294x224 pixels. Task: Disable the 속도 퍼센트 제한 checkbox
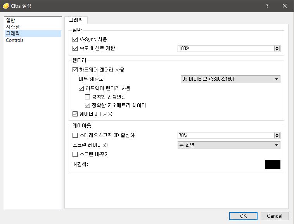[x=75, y=49]
